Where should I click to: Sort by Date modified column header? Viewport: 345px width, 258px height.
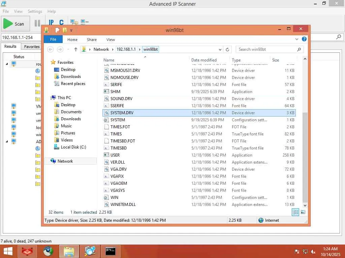click(204, 60)
